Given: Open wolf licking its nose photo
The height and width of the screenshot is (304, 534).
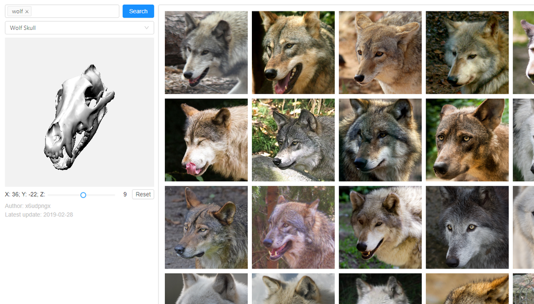Looking at the screenshot, I should coord(206,140).
